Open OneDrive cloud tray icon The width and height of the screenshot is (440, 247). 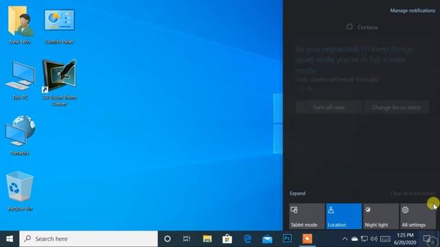pyautogui.click(x=355, y=239)
